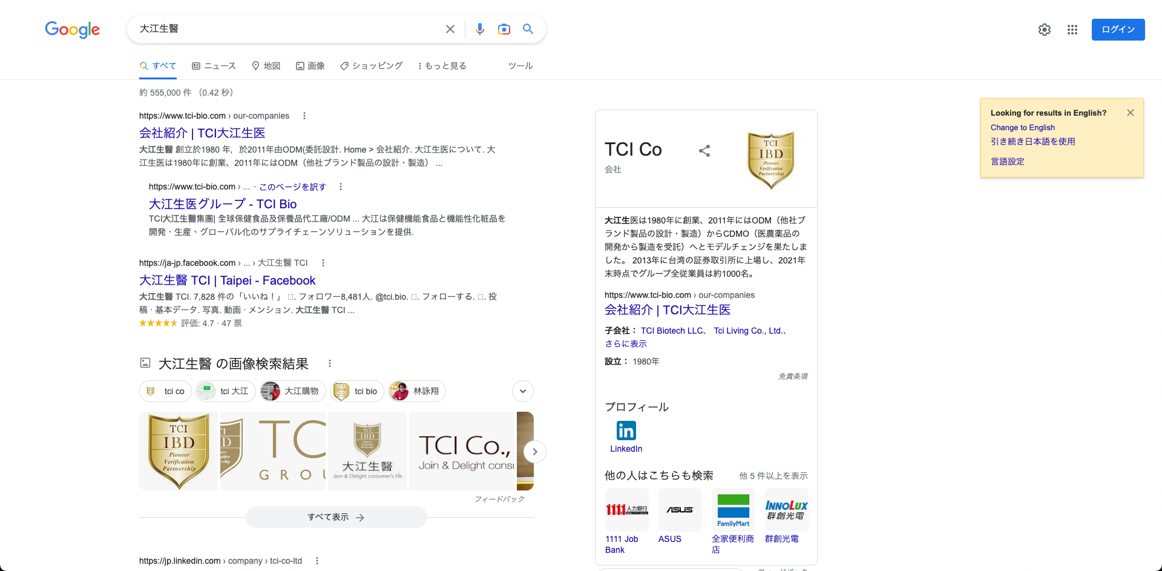1162x571 pixels.
Task: Click the TCI IBD logo in knowledge panel
Action: coord(771,160)
